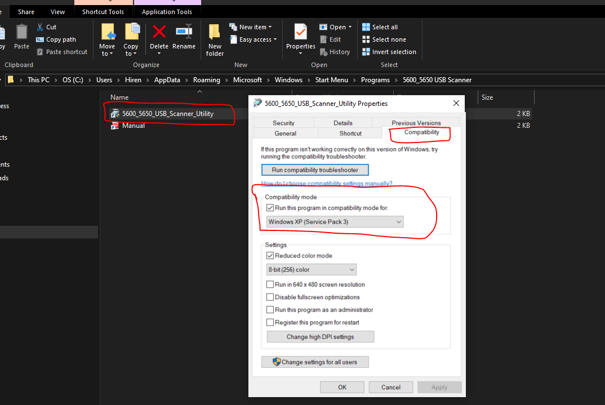This screenshot has height=405, width=605.
Task: Open How do I choose compatibility settings link
Action: point(326,183)
